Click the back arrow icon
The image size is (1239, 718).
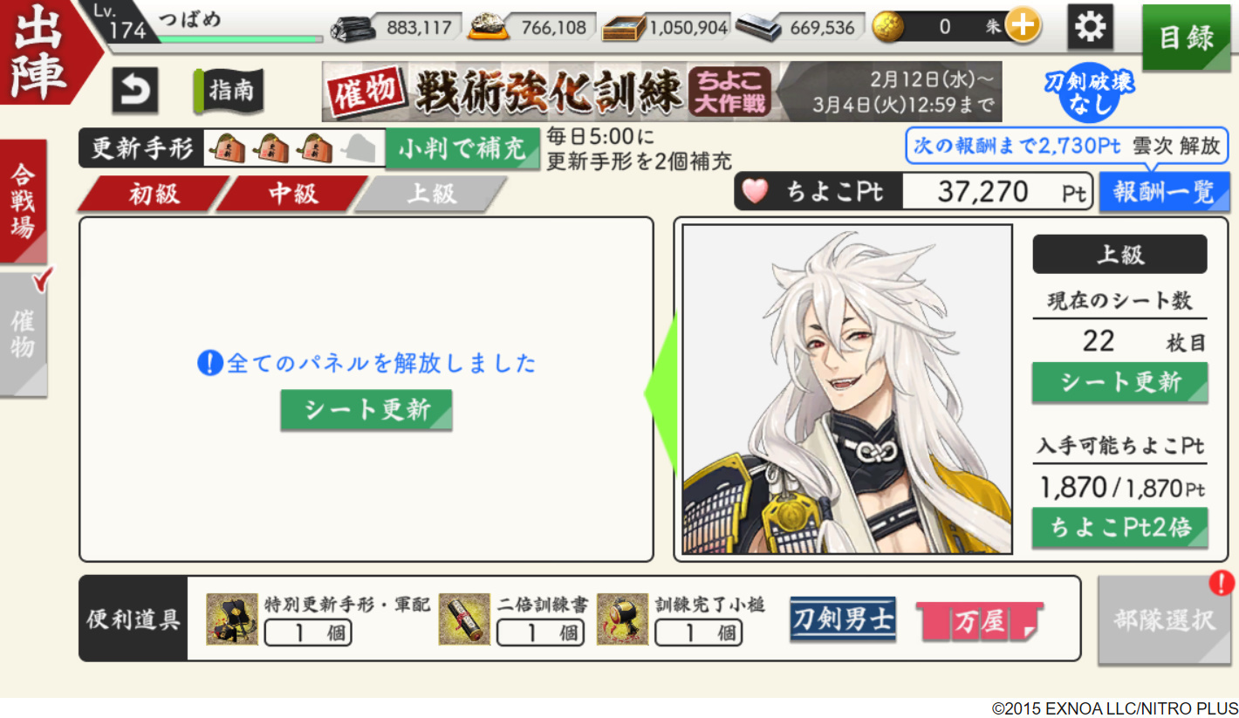pos(134,91)
